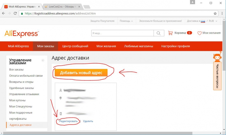
Task: Open Мои заказы menu item
Action: click(45, 46)
